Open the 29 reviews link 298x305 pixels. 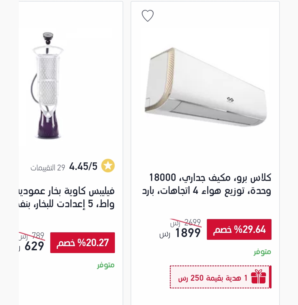coord(48,167)
